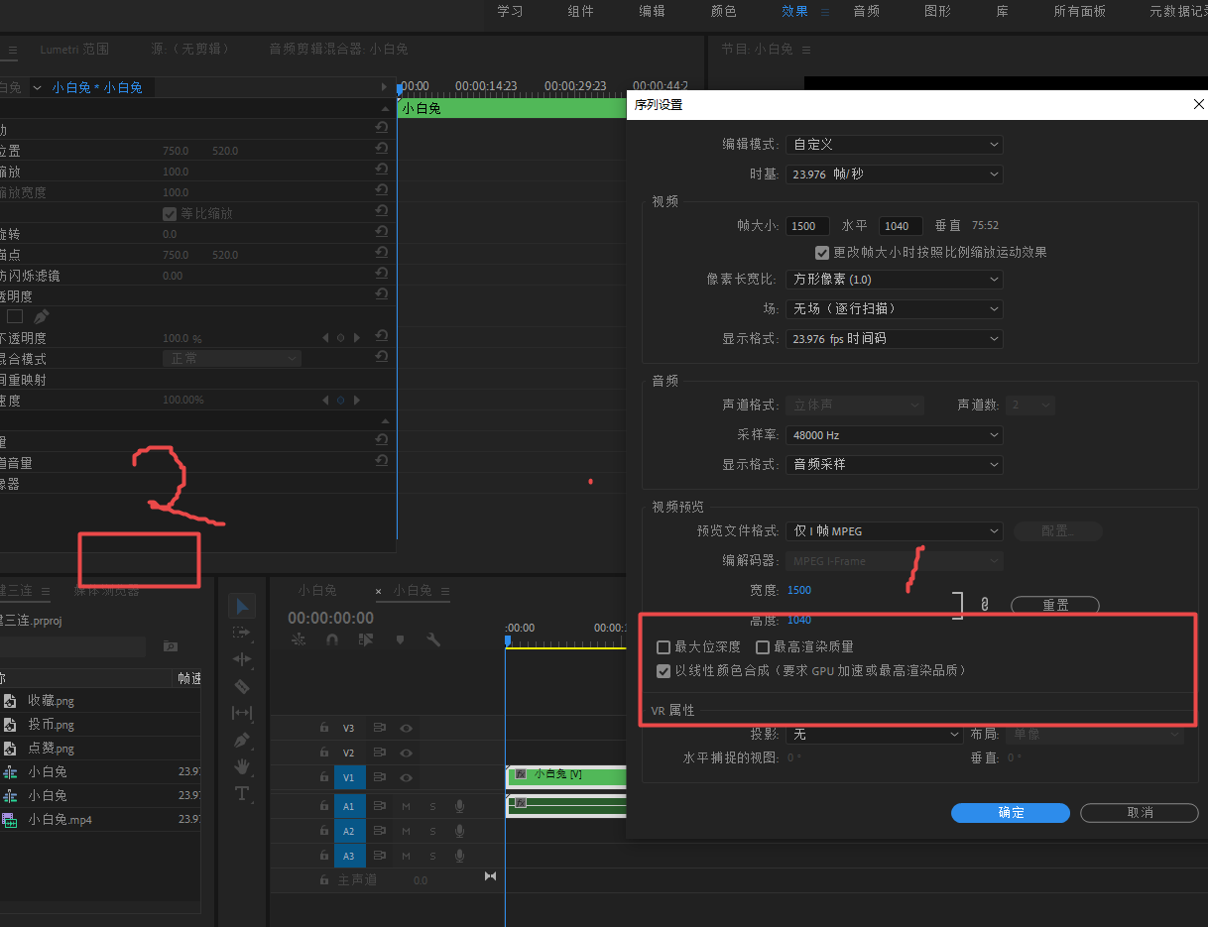
Task: Select the 小白兔 [V] clip on V1
Action: (x=566, y=775)
